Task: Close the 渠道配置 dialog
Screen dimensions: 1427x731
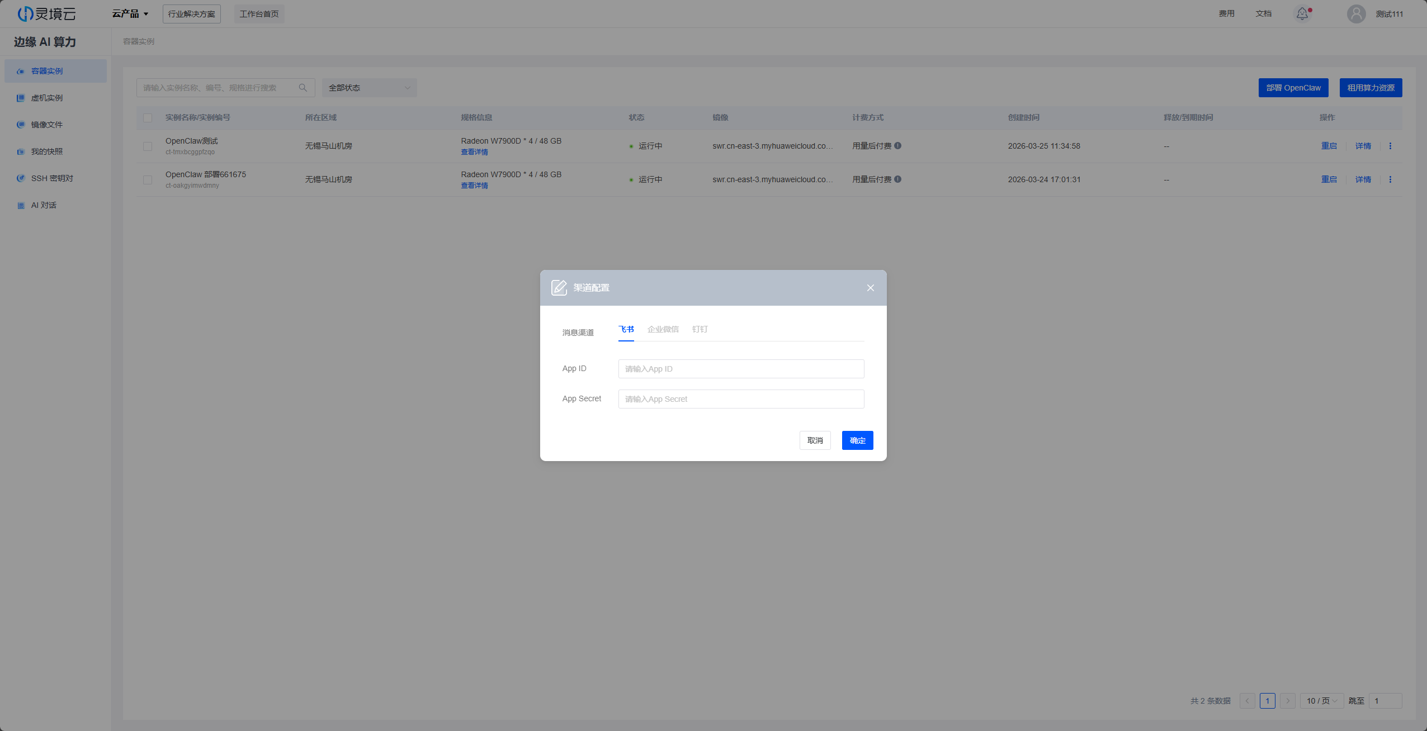Action: tap(870, 288)
